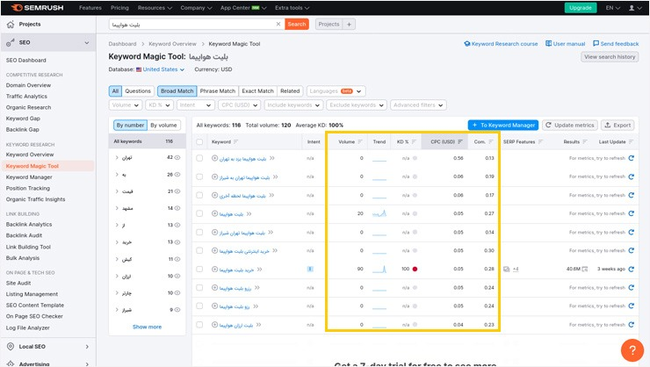The image size is (650, 367).
Task: Click View search history button
Action: (610, 57)
